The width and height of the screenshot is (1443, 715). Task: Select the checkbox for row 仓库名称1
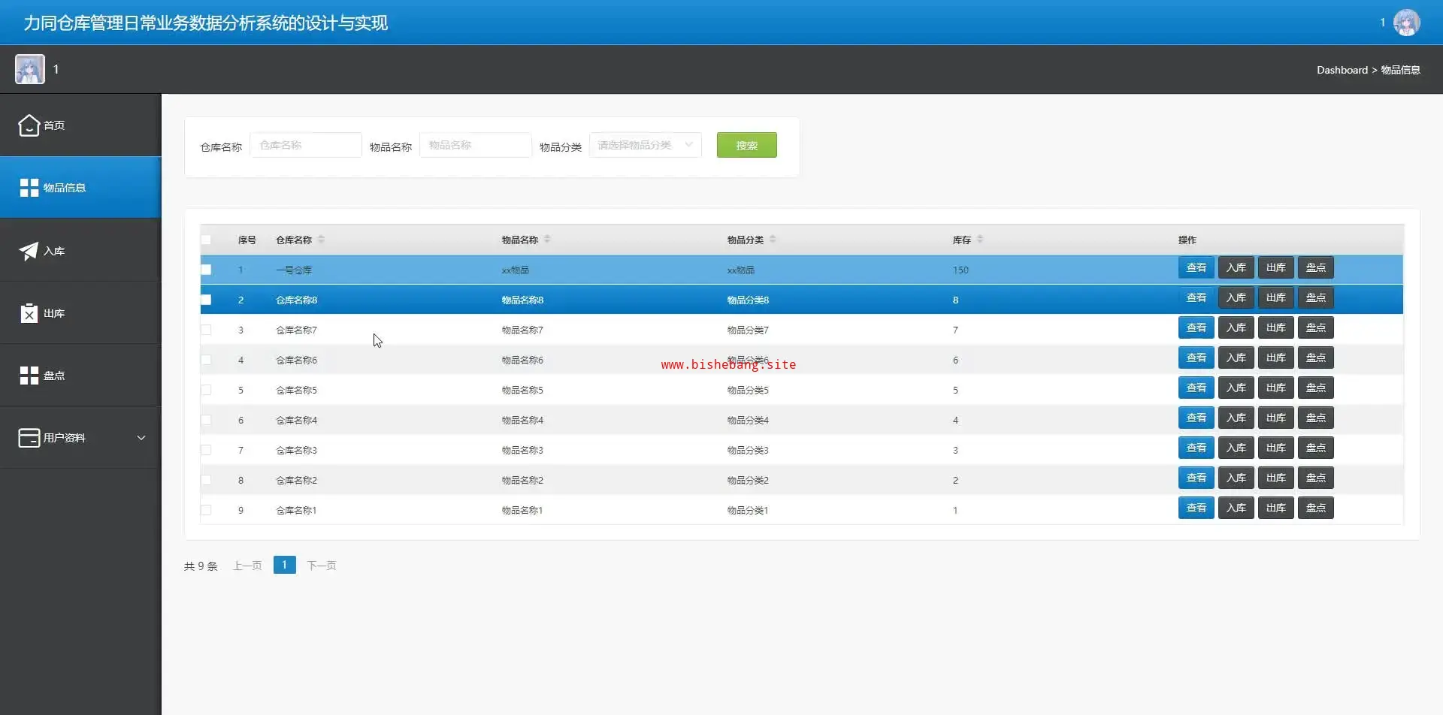point(206,510)
